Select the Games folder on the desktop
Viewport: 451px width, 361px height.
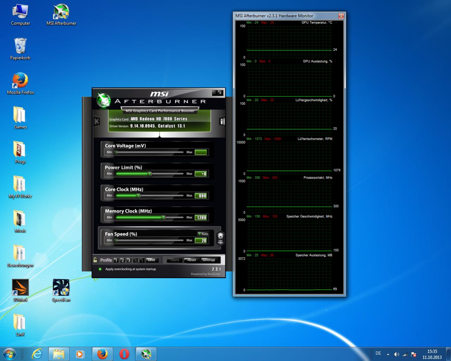tap(20, 118)
